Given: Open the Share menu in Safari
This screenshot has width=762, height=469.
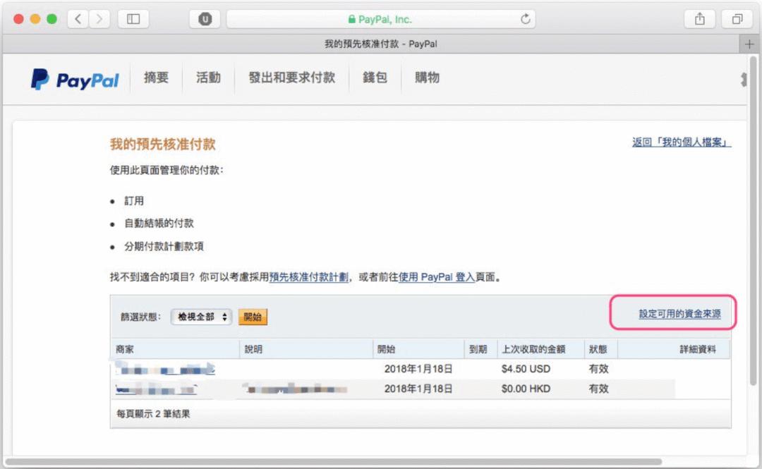Looking at the screenshot, I should pos(699,19).
